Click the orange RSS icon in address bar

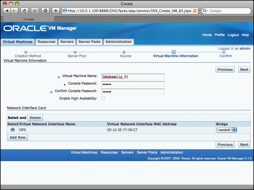[x=195, y=11]
